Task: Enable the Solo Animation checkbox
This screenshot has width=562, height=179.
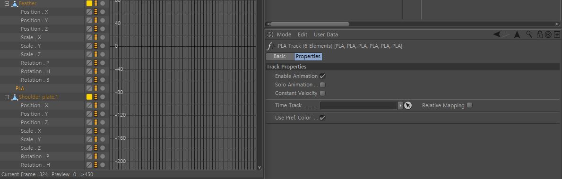Action: [322, 85]
